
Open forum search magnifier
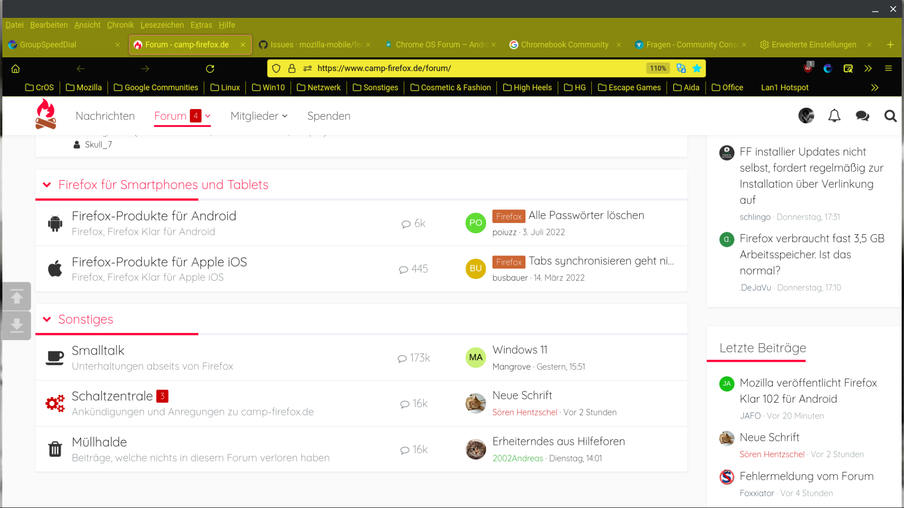click(x=890, y=116)
